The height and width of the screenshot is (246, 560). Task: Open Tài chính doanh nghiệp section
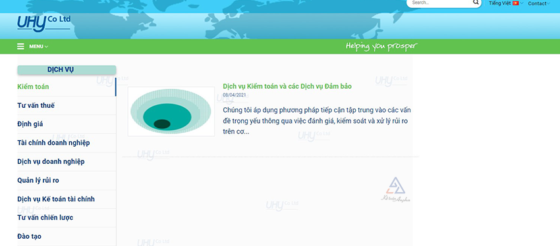53,143
